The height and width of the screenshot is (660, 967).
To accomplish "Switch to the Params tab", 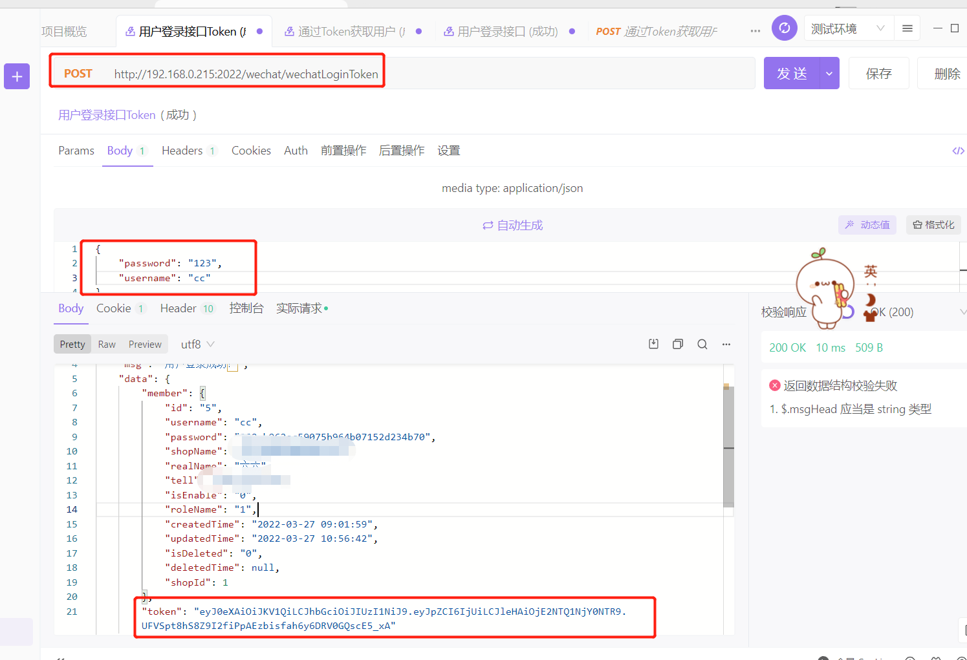I will click(76, 151).
